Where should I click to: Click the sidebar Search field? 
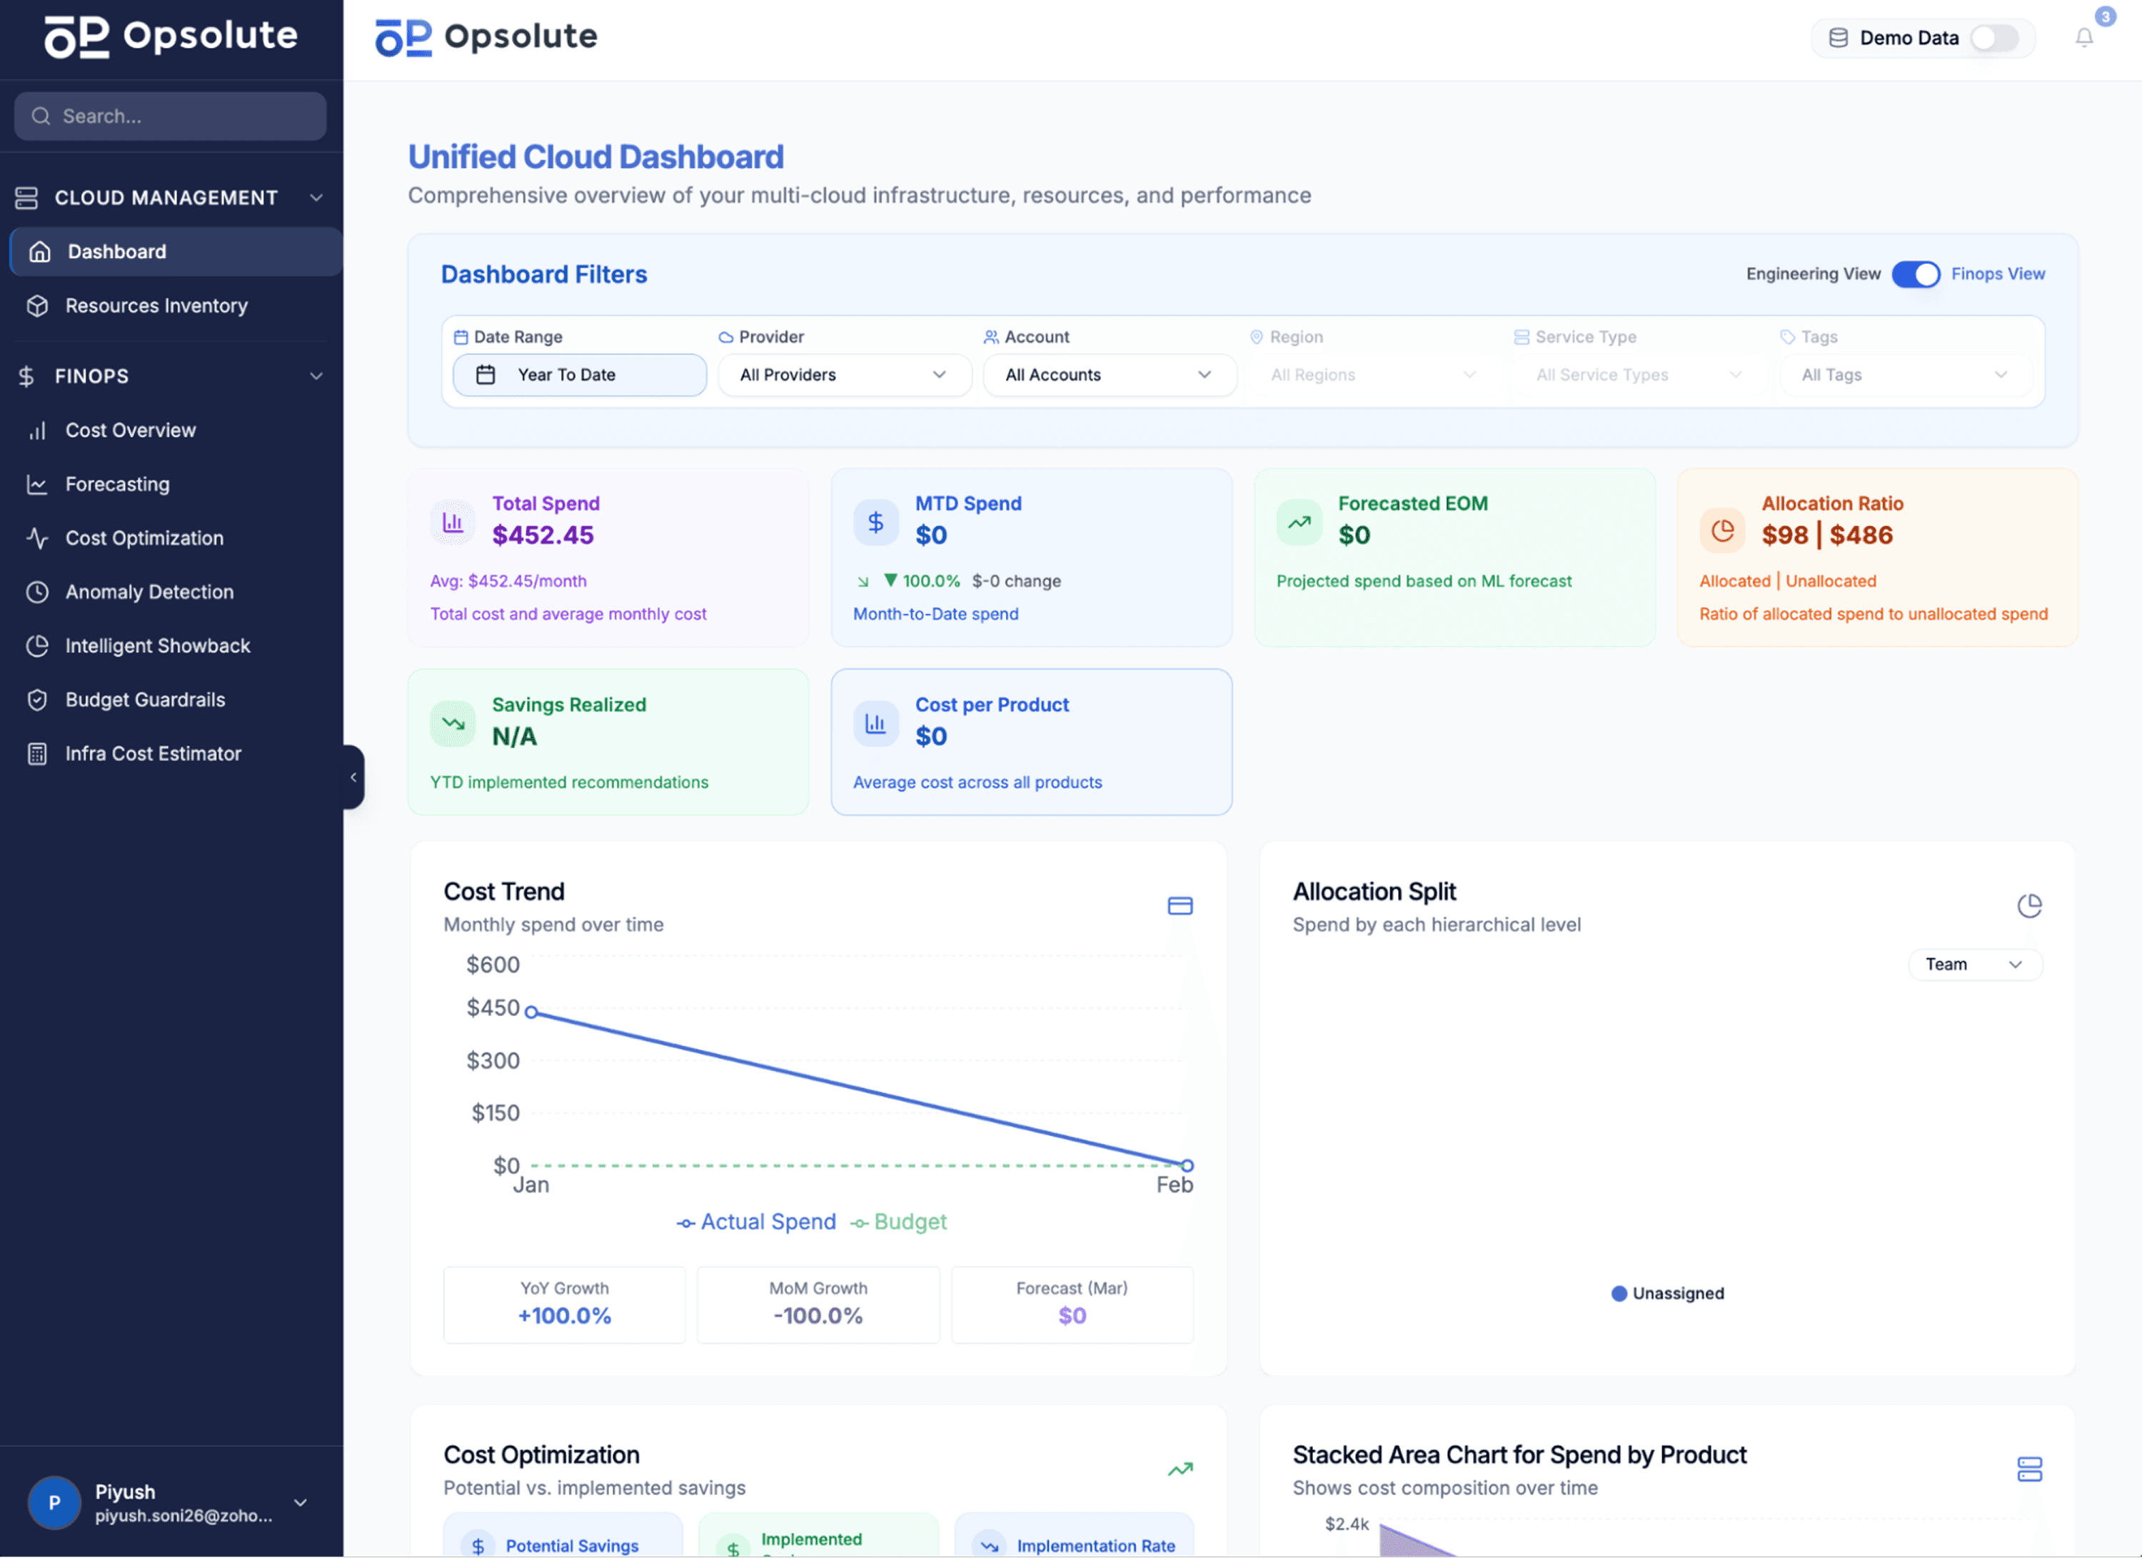tap(170, 116)
